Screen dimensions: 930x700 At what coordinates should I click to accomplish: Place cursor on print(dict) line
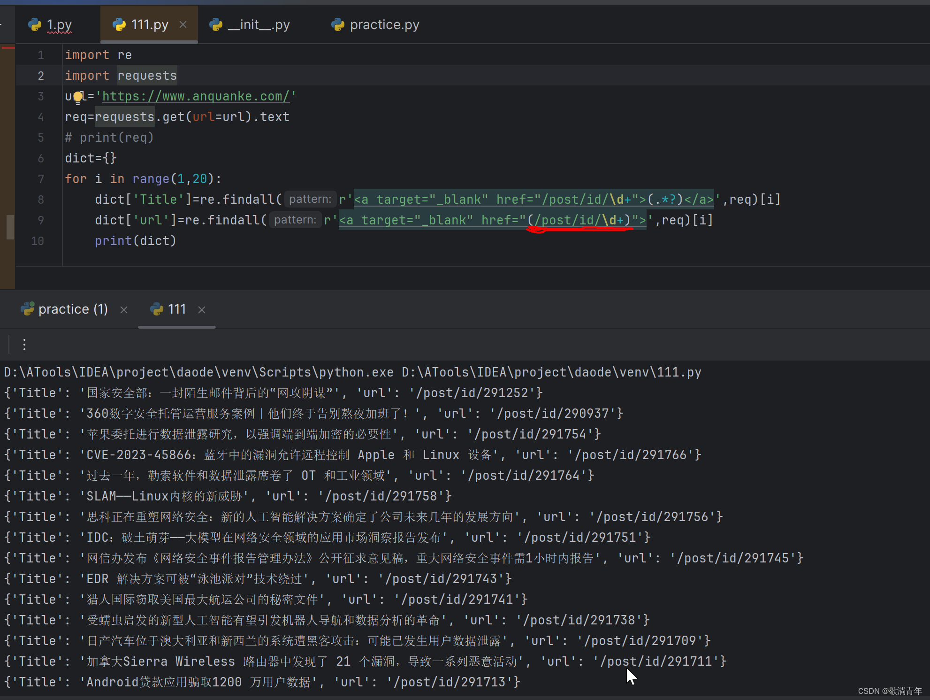(135, 241)
